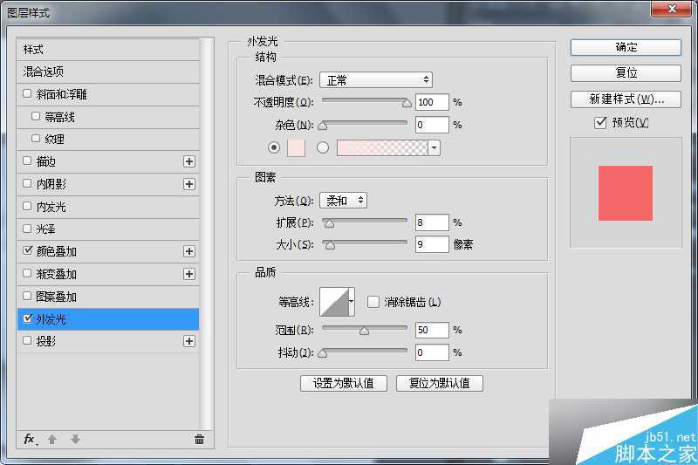Click the plus icon beside 投影
Screen dimensions: 698x465
[188, 341]
